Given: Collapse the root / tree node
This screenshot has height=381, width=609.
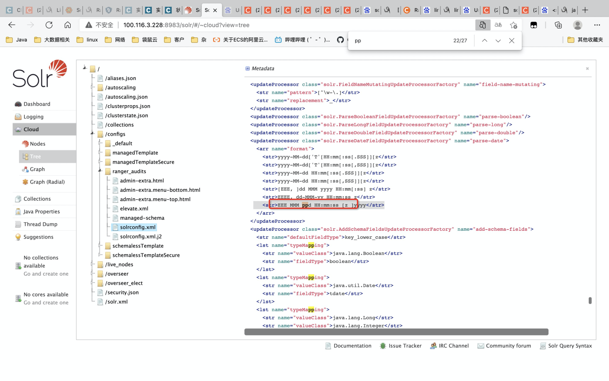Looking at the screenshot, I should (85, 67).
